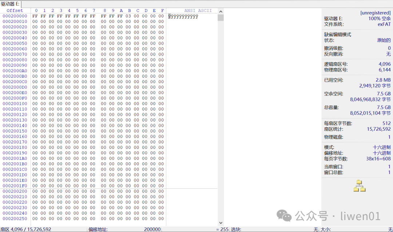
Task: Select offset row 000200100
Action: [15, 103]
